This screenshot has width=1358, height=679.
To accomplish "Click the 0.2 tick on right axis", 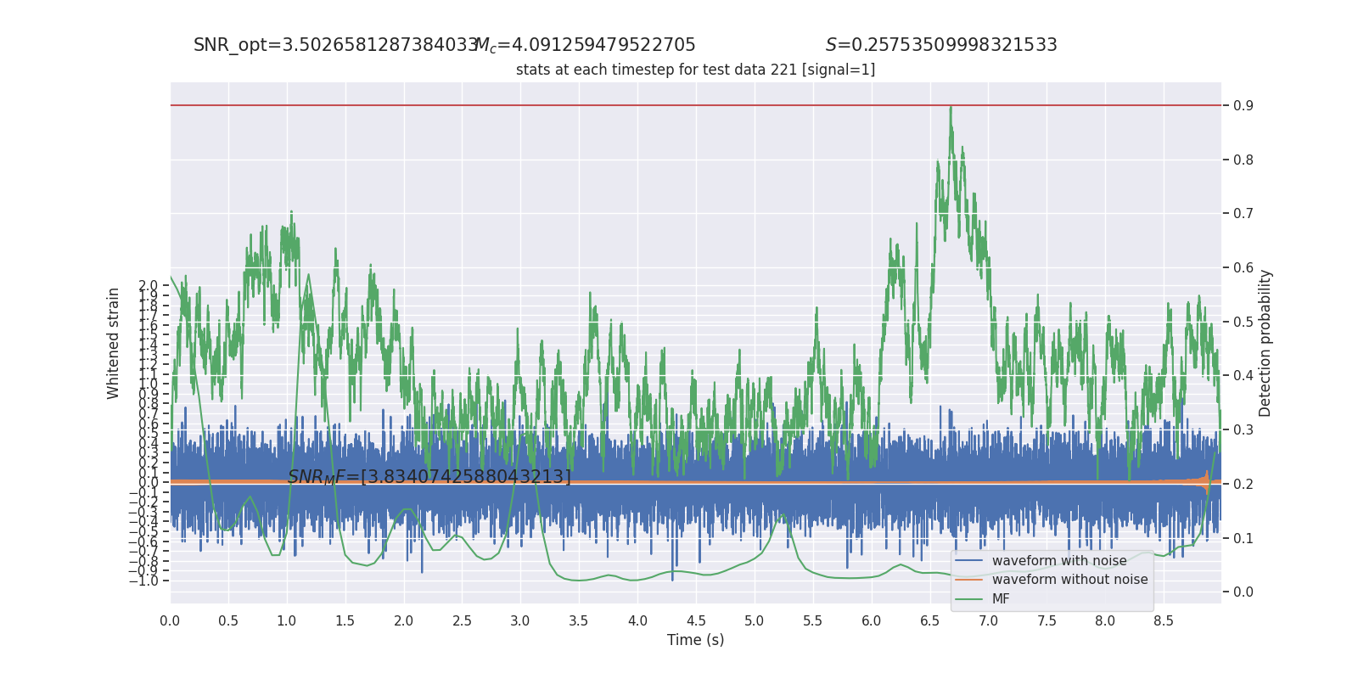I will click(x=1243, y=484).
